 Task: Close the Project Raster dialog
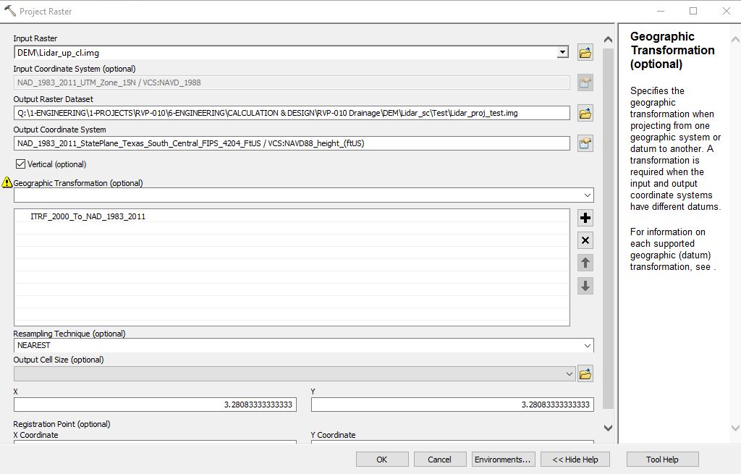point(727,11)
